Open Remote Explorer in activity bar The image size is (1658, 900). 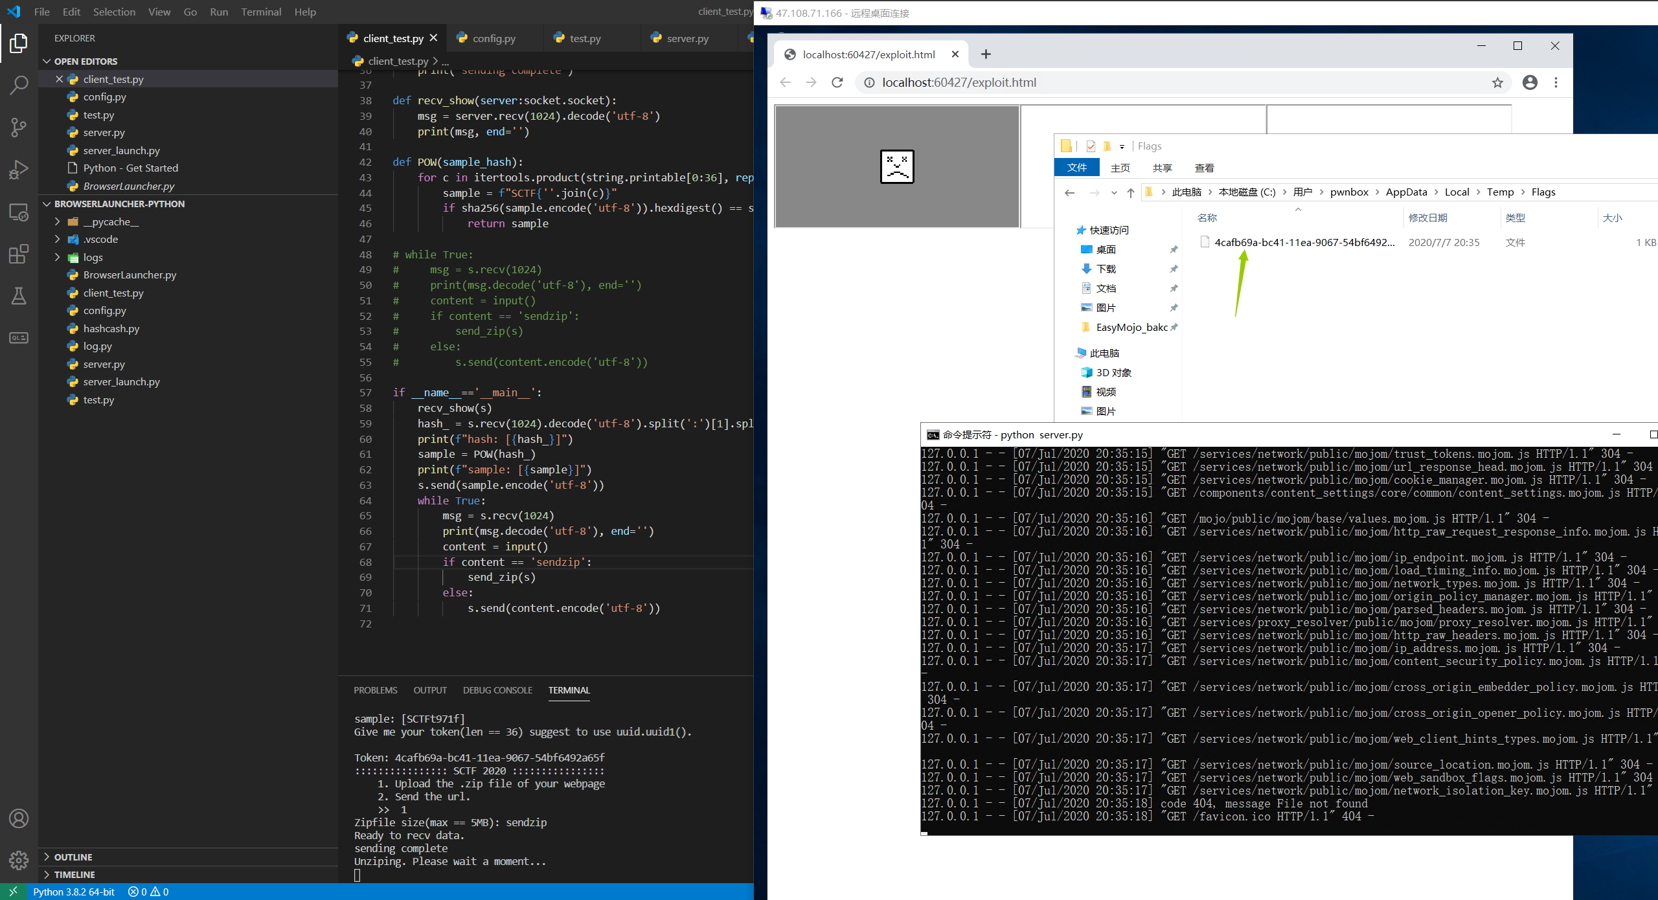pyautogui.click(x=19, y=212)
